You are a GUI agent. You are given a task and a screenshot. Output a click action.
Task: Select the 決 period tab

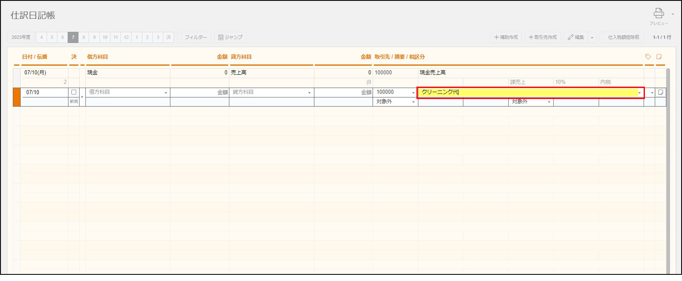(168, 37)
